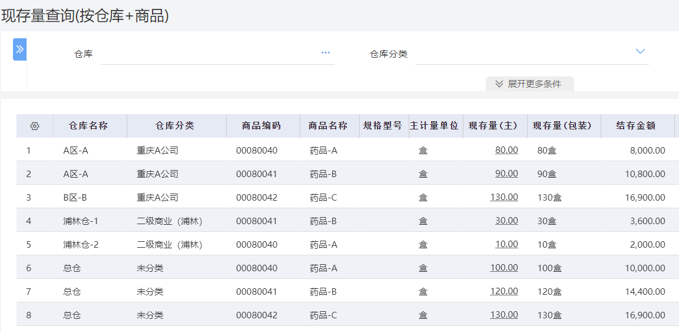
Task: Select row 3 with B区-B warehouse
Action: (75, 197)
